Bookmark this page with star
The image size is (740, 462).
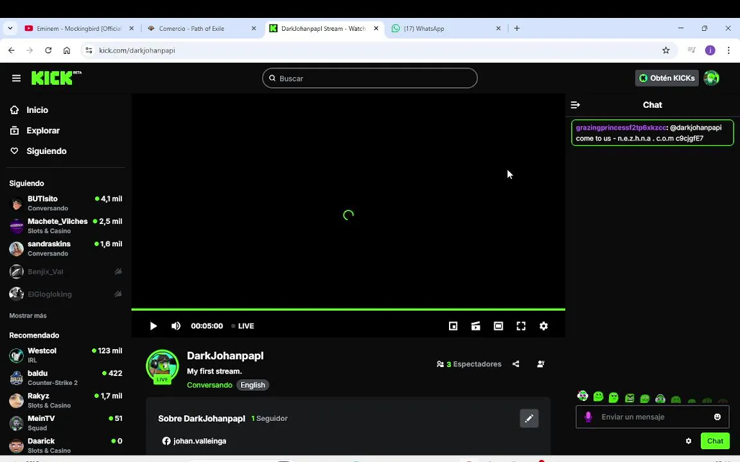pyautogui.click(x=666, y=51)
